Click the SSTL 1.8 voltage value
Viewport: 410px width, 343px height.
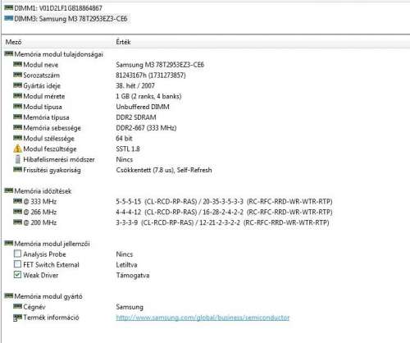128,149
